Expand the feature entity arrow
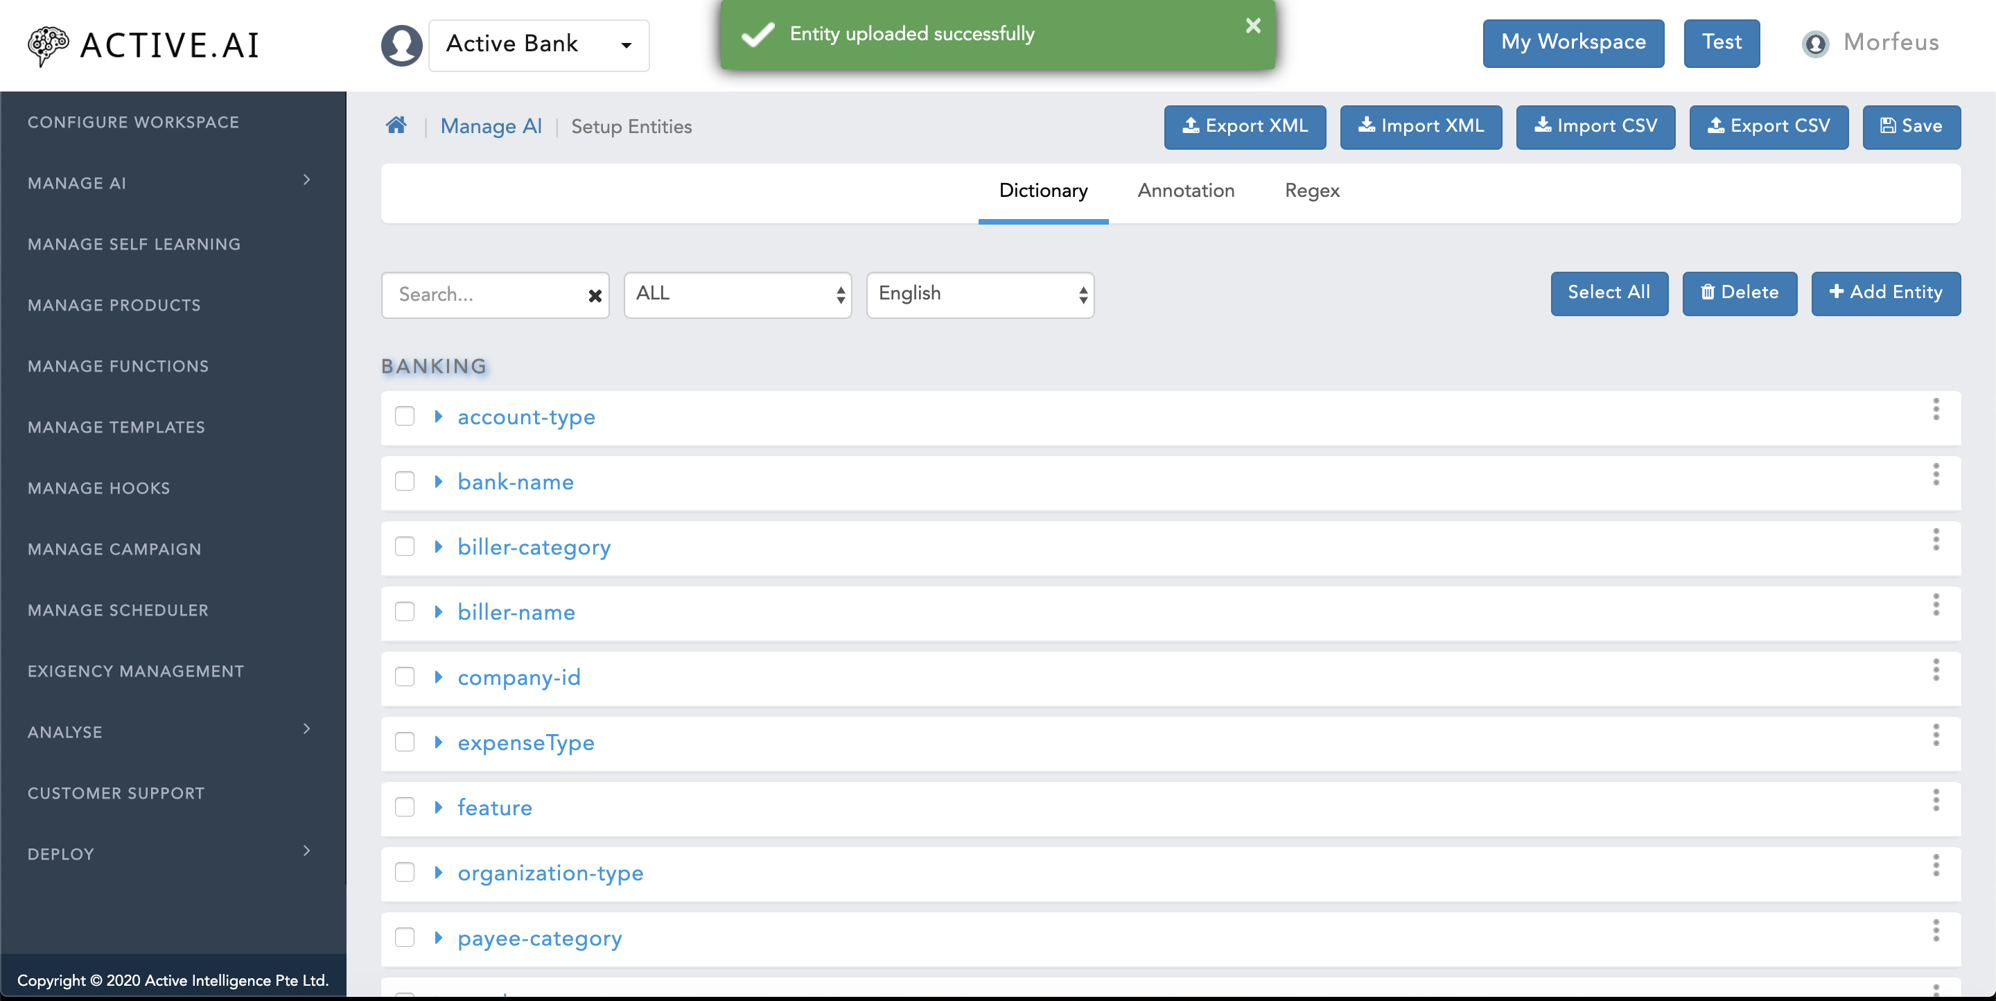Screen dimensions: 1996x1001 [439, 806]
